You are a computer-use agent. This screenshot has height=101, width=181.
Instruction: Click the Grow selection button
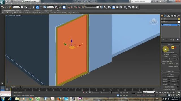click(x=175, y=57)
